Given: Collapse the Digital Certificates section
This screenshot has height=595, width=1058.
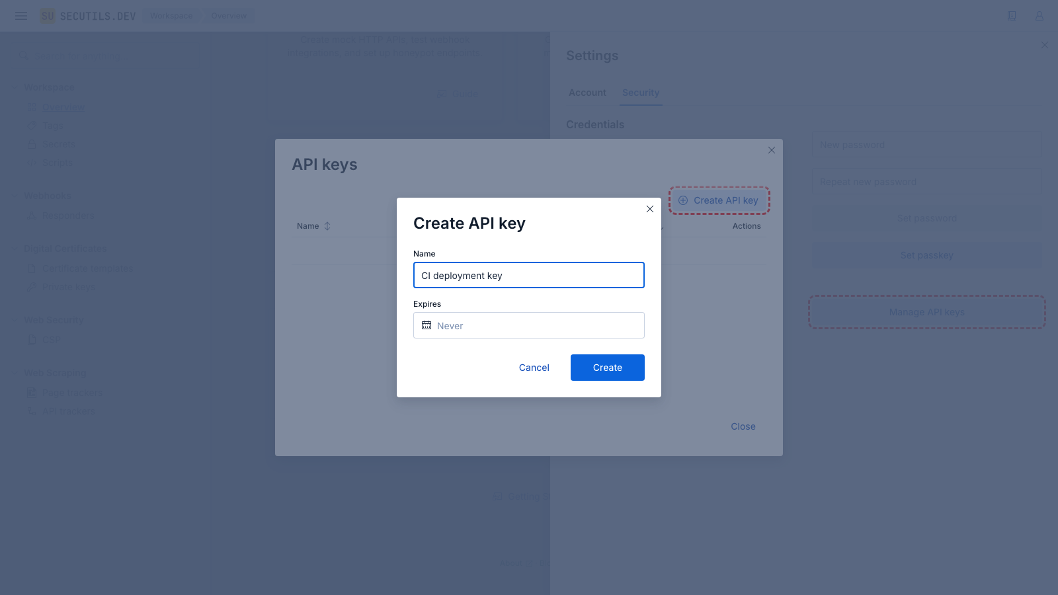Looking at the screenshot, I should (x=15, y=249).
